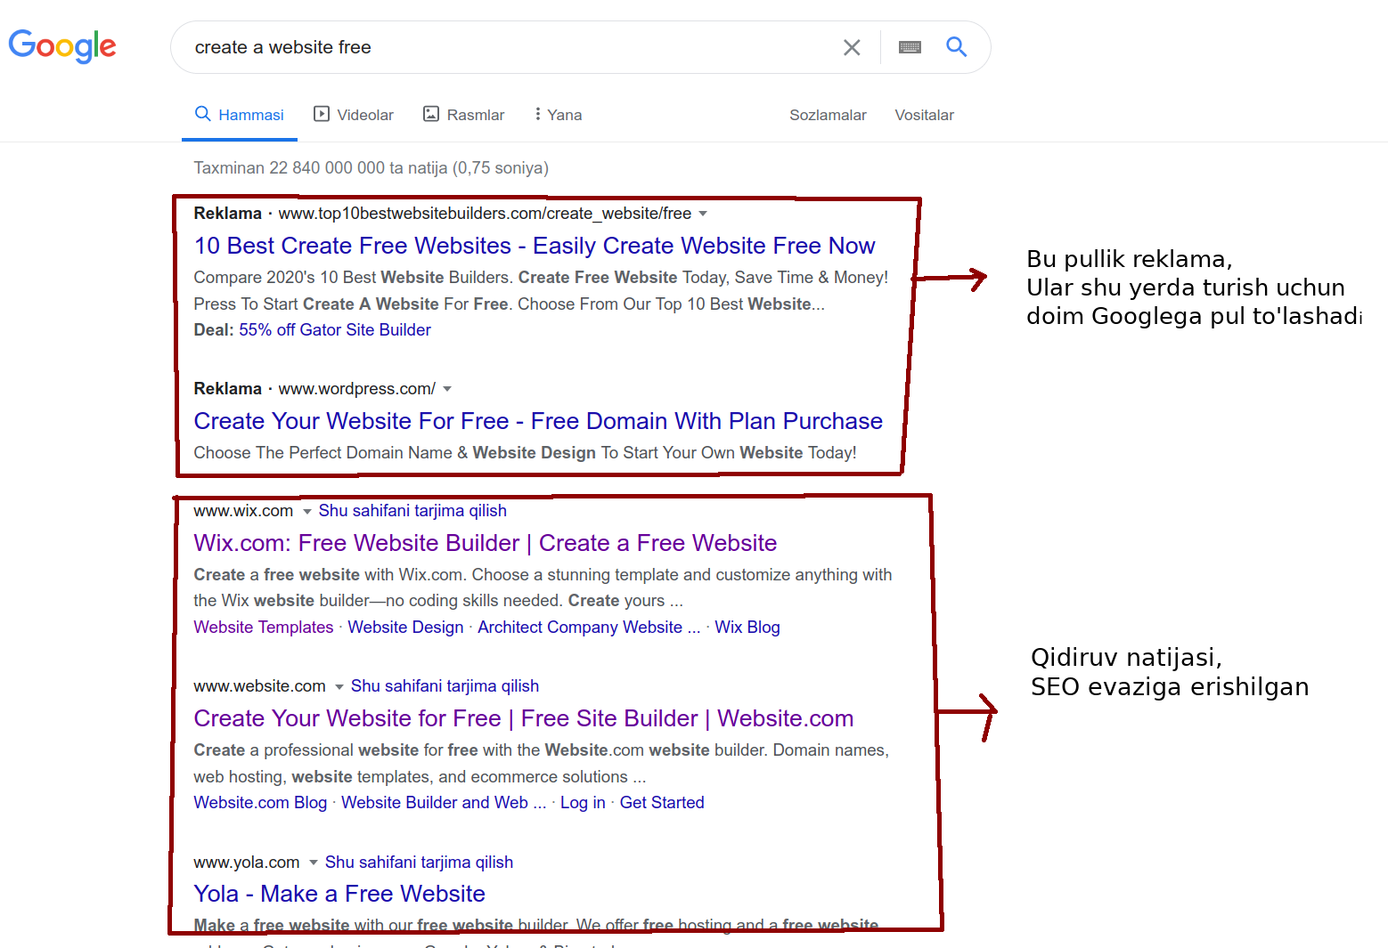Viewport: 1388px width, 948px height.
Task: Open 'Website.com Blog' sitelink
Action: tap(260, 803)
